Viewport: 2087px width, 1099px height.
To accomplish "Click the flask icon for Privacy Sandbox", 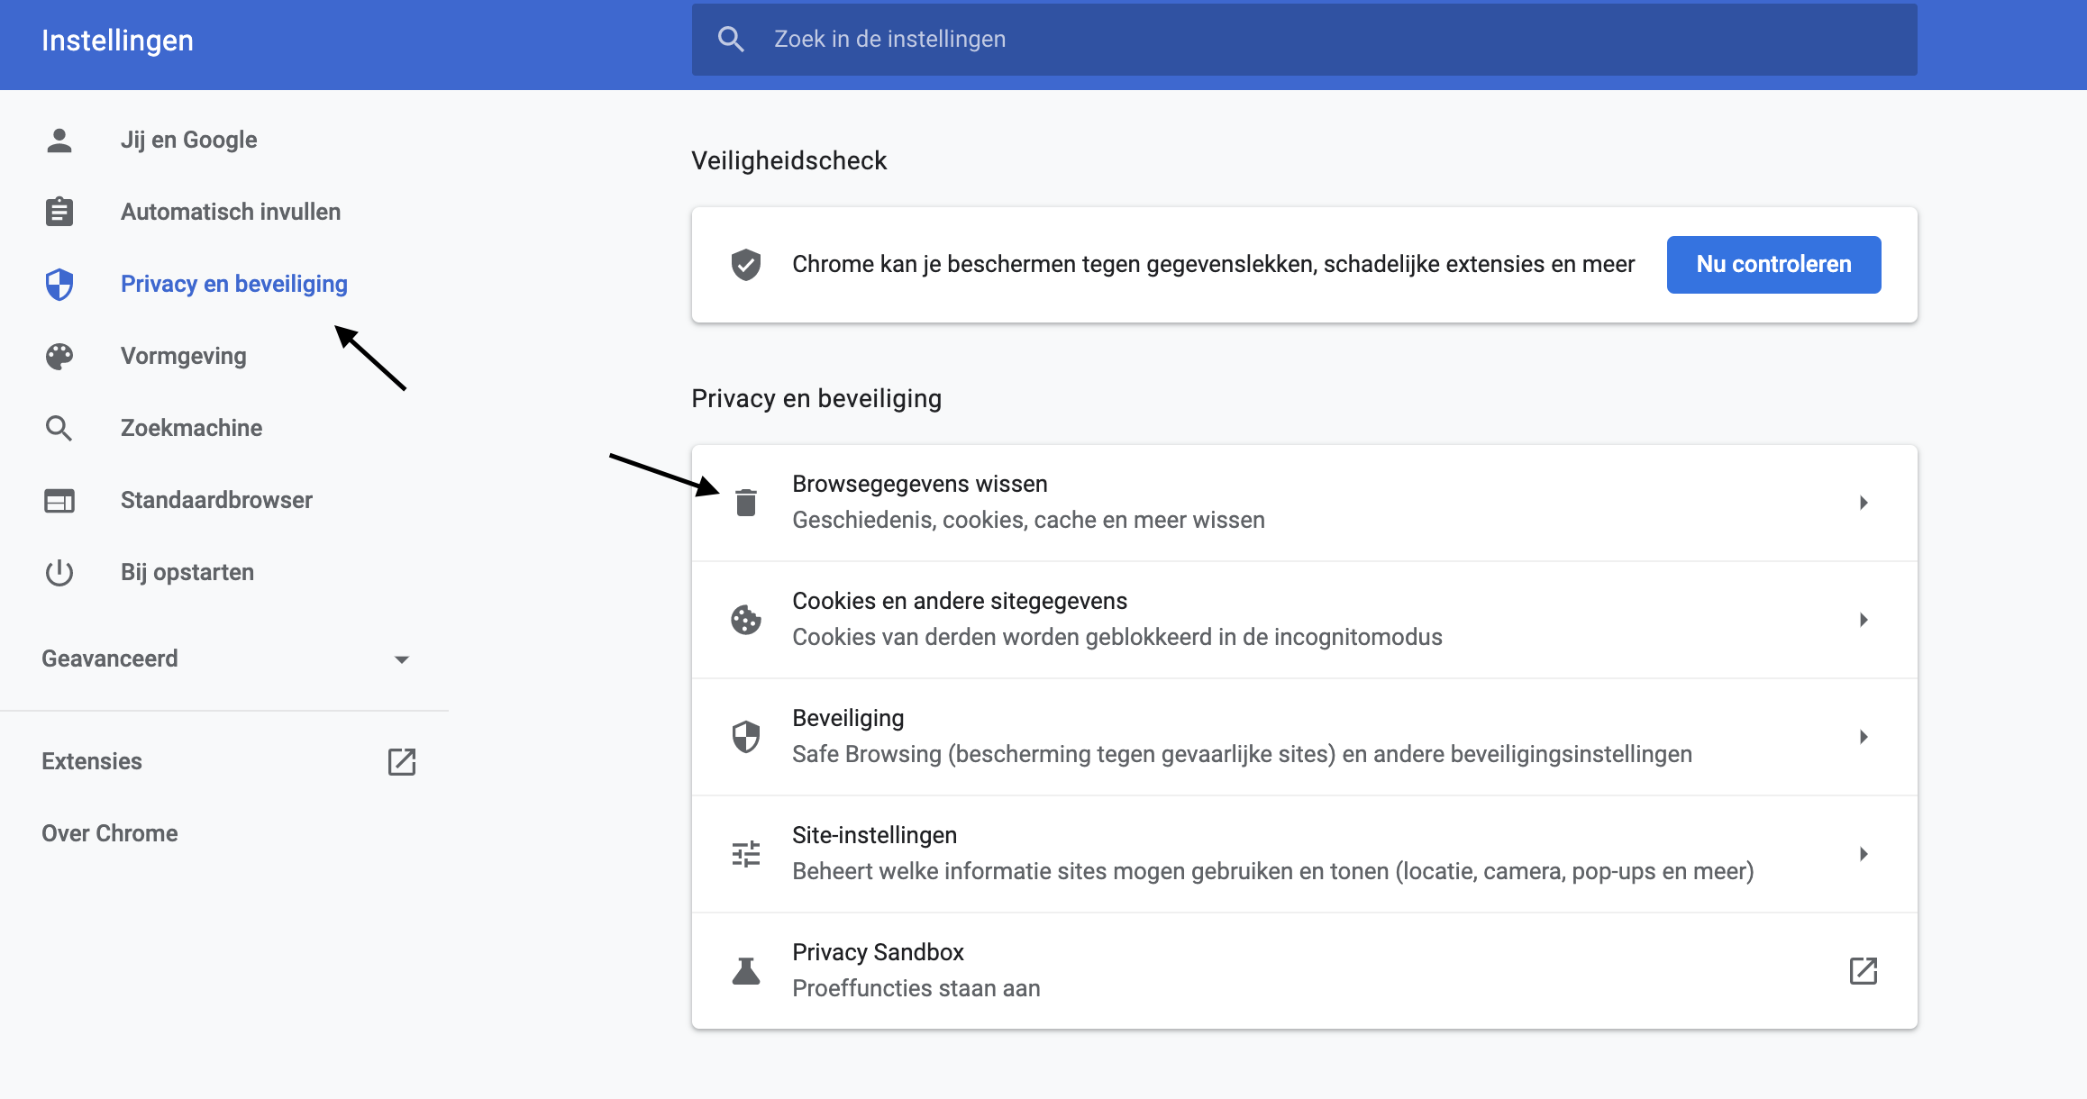I will pyautogui.click(x=746, y=970).
